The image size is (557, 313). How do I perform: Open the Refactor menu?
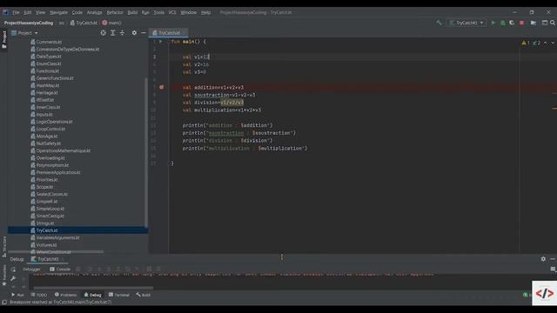click(115, 12)
